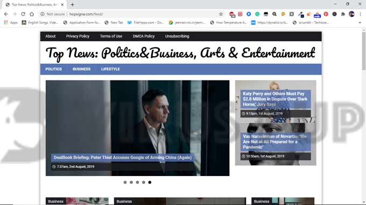The height and width of the screenshot is (205, 366).
Task: Open the Vas Narasimhan Novartis article
Action: click(x=274, y=142)
